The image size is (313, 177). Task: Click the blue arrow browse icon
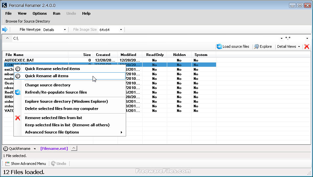[x=5, y=30]
